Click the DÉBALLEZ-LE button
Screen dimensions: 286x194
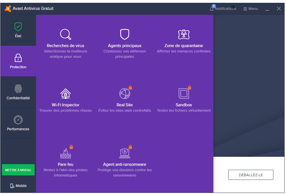pos(251,175)
